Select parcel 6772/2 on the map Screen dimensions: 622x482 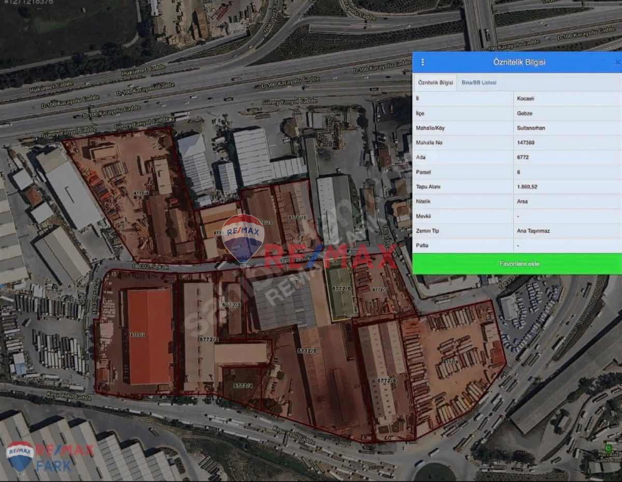208,339
